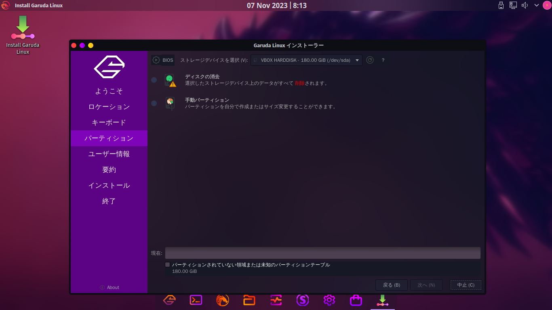Click the BIOS boot type icon

pyautogui.click(x=156, y=60)
